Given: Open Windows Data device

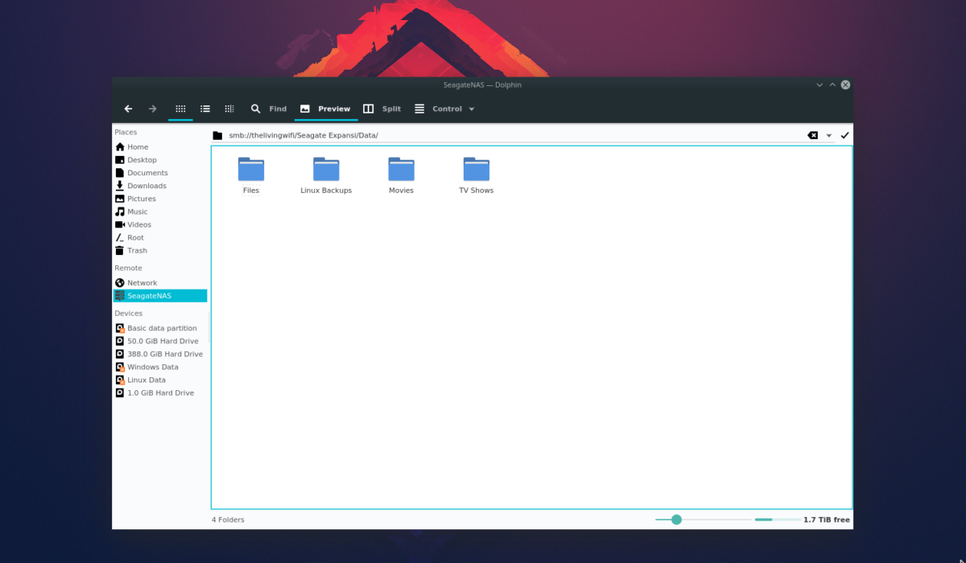Looking at the screenshot, I should click(x=160, y=367).
